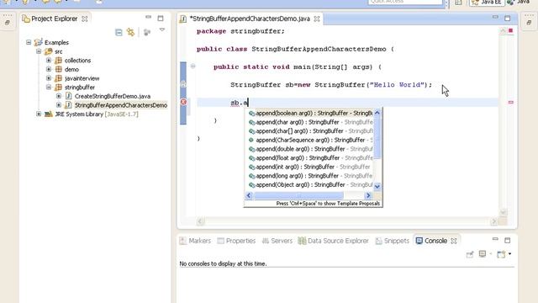This screenshot has height=303, width=538.
Task: Switch to StringBufferAppendCharactersDemo.java editor tab
Action: coord(250,19)
